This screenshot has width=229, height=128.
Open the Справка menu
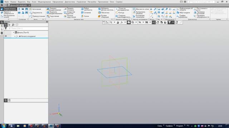[119, 2]
